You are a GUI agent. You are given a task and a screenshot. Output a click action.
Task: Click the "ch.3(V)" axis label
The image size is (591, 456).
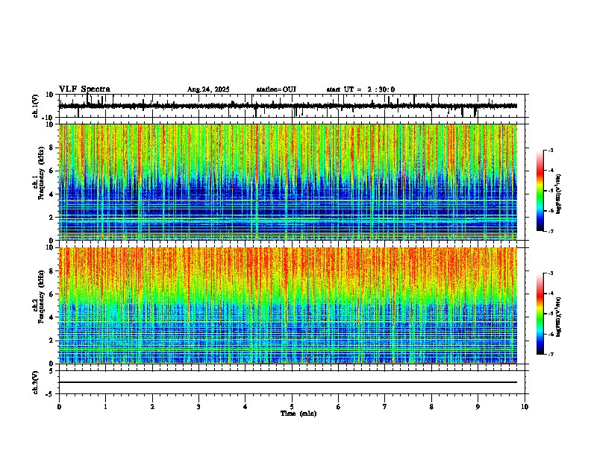36,383
